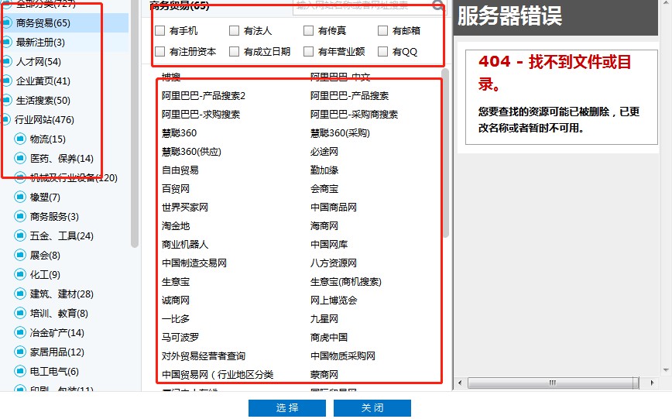Viewport: 672px width, 419px height.
Task: Click the search magnifier icon
Action: pyautogui.click(x=437, y=5)
